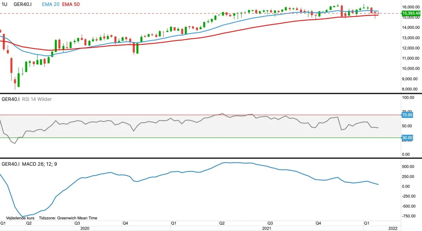Click the RSI overbought 70.00 level tag
This screenshot has width=422, height=231.
point(407,115)
